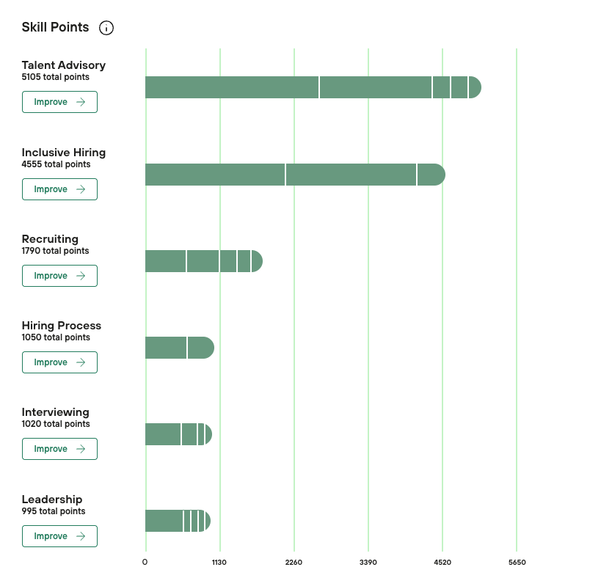612x578 pixels.
Task: Click the Inclusive Hiring skill title
Action: pos(64,153)
